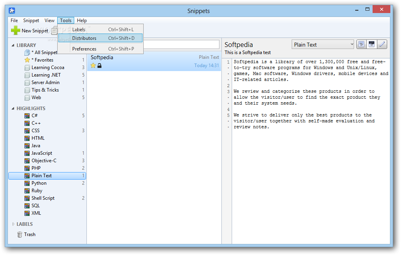Click the Objective-C highlight grid icon
Screen dimensions: 401x255
pos(27,161)
